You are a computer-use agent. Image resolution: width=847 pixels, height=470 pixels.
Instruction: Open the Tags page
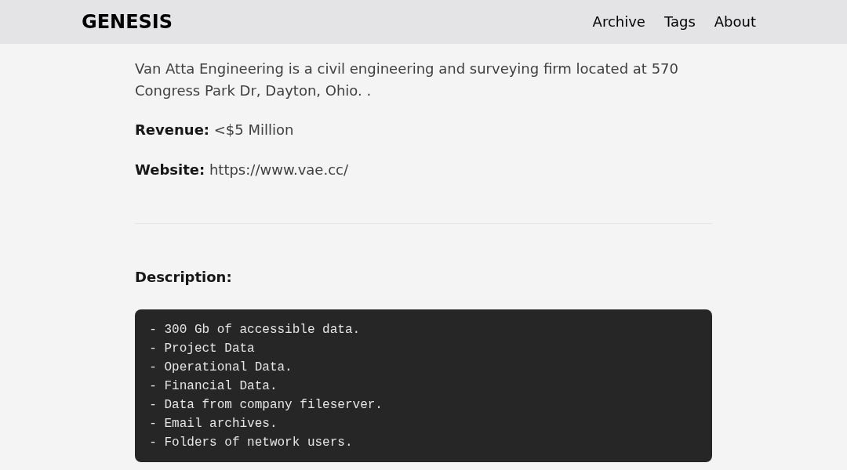pos(679,22)
